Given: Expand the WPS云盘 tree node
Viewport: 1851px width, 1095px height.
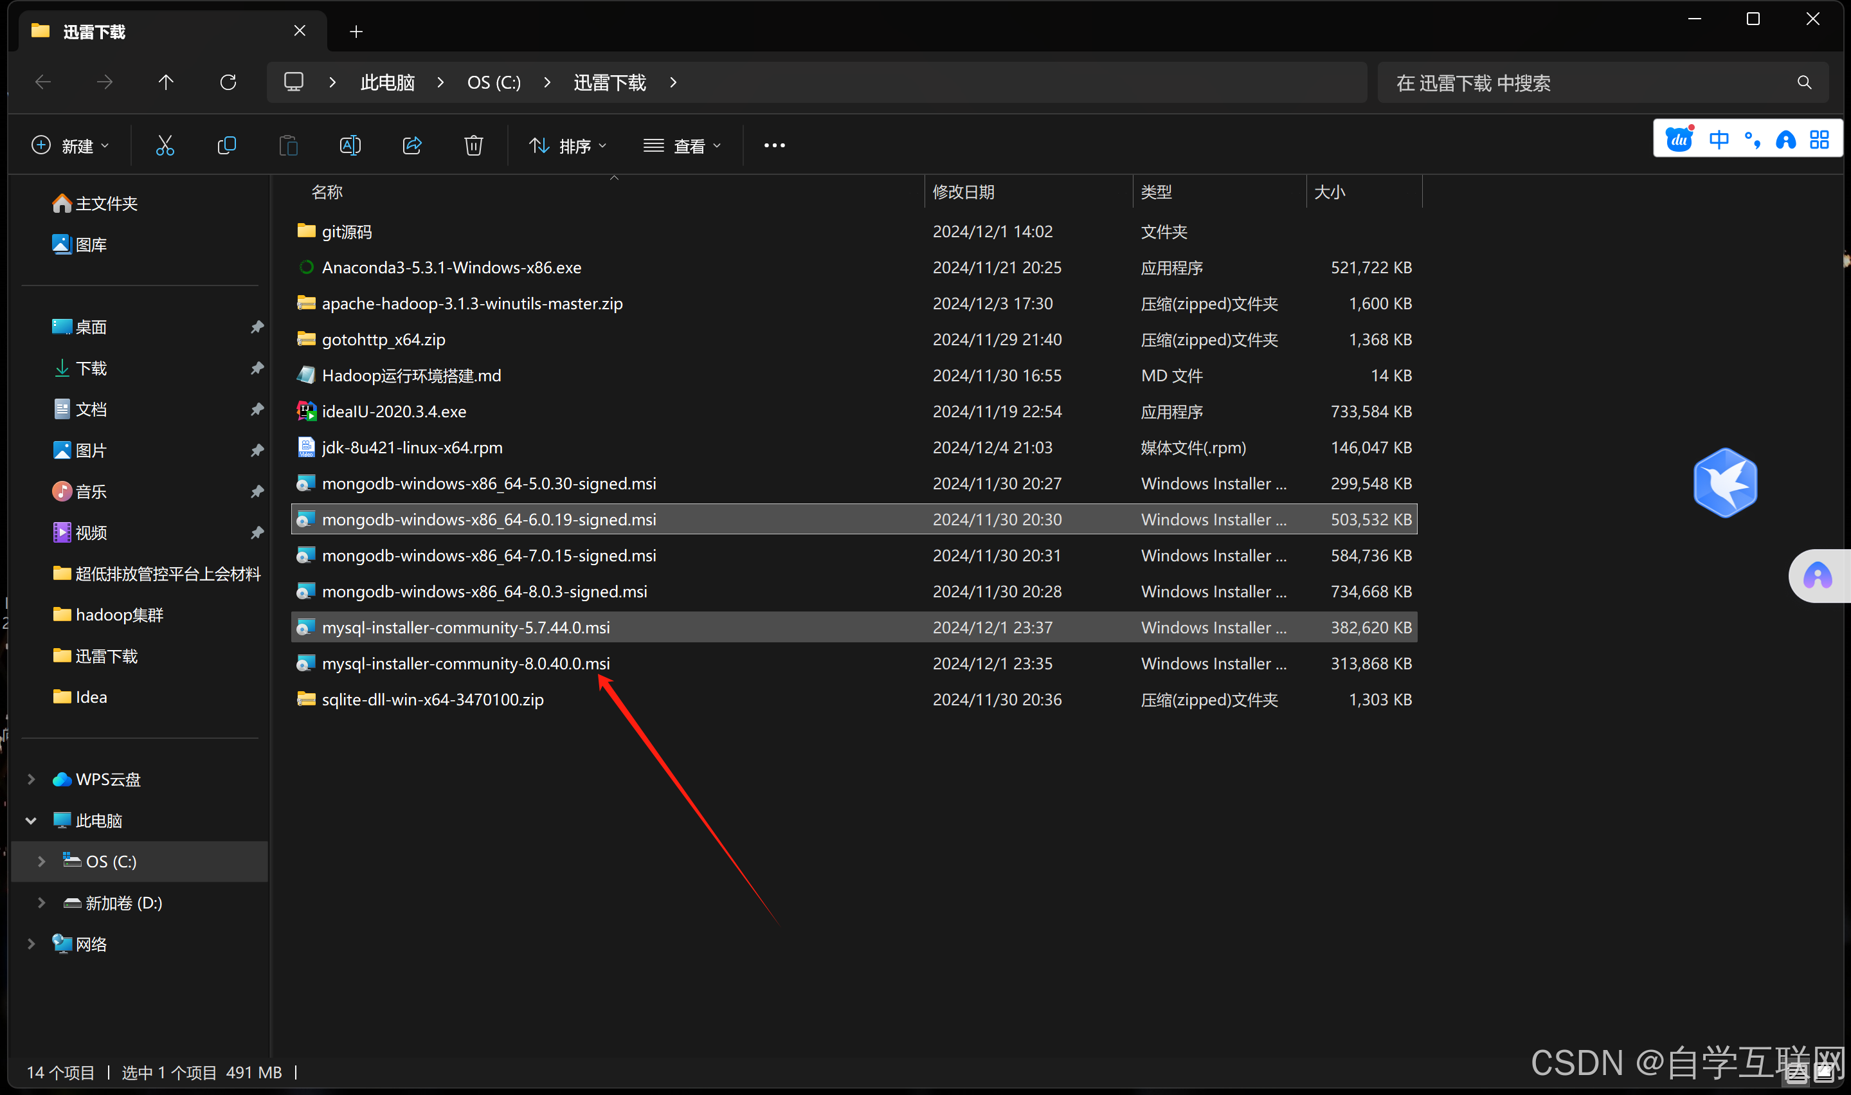Looking at the screenshot, I should click(31, 779).
